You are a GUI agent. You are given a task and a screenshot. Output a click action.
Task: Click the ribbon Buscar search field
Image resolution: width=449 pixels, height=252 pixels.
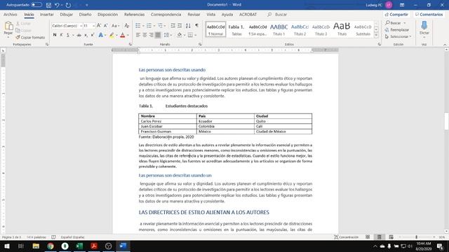coord(281,14)
